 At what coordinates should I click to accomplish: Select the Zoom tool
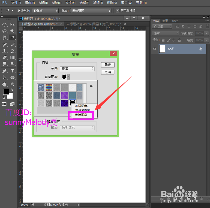coord(13,84)
